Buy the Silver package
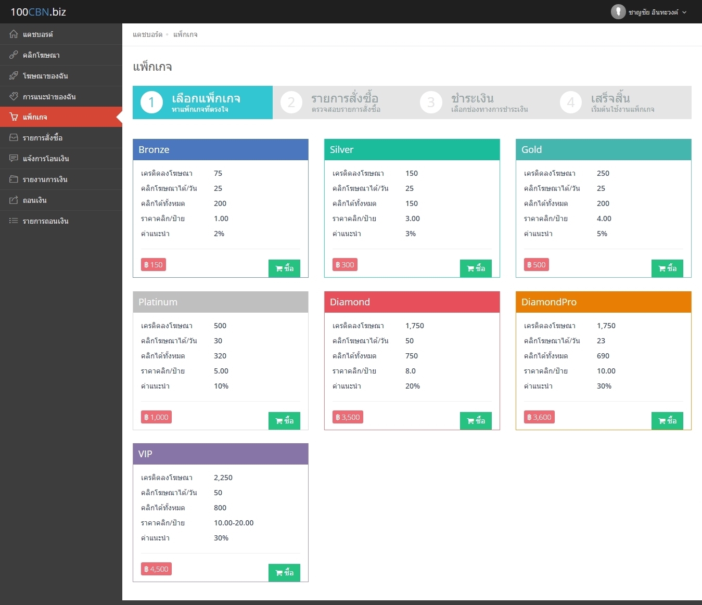This screenshot has height=605, width=702. click(476, 268)
